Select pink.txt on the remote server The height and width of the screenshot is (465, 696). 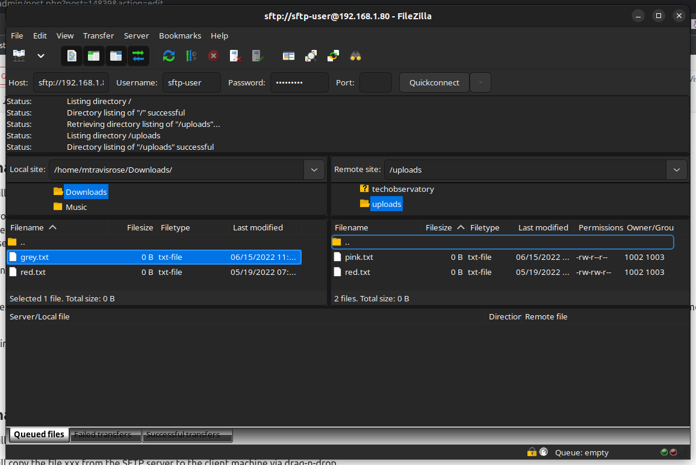pyautogui.click(x=359, y=257)
